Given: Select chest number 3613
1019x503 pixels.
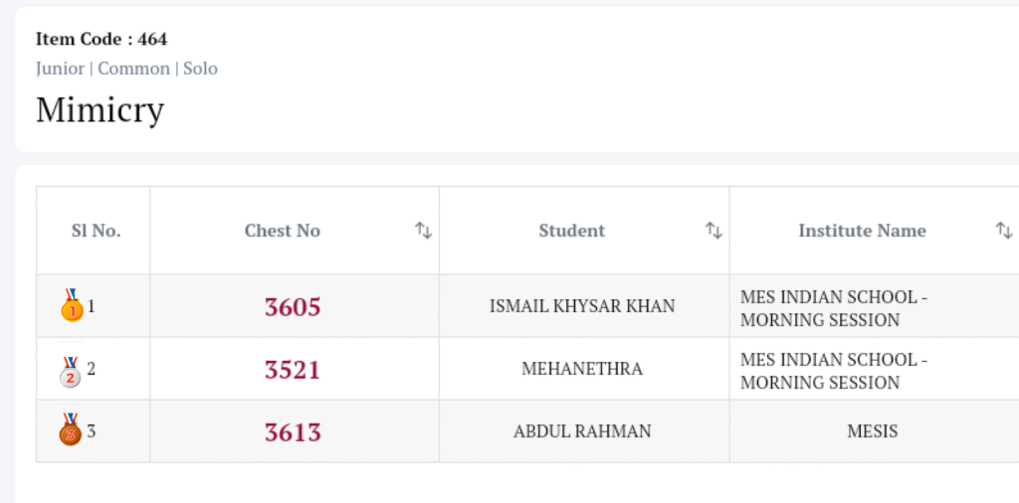Looking at the screenshot, I should pos(293,432).
